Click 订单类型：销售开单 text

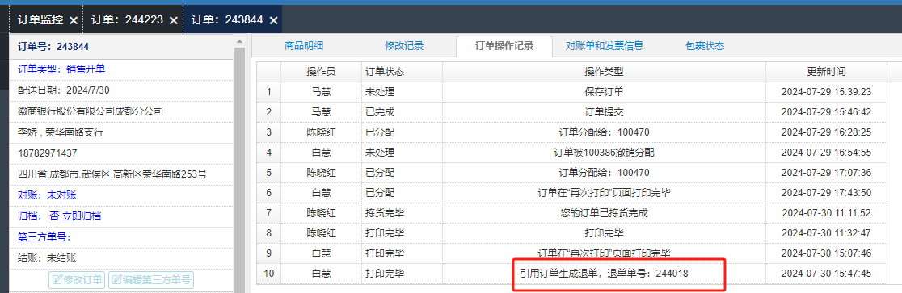point(61,69)
